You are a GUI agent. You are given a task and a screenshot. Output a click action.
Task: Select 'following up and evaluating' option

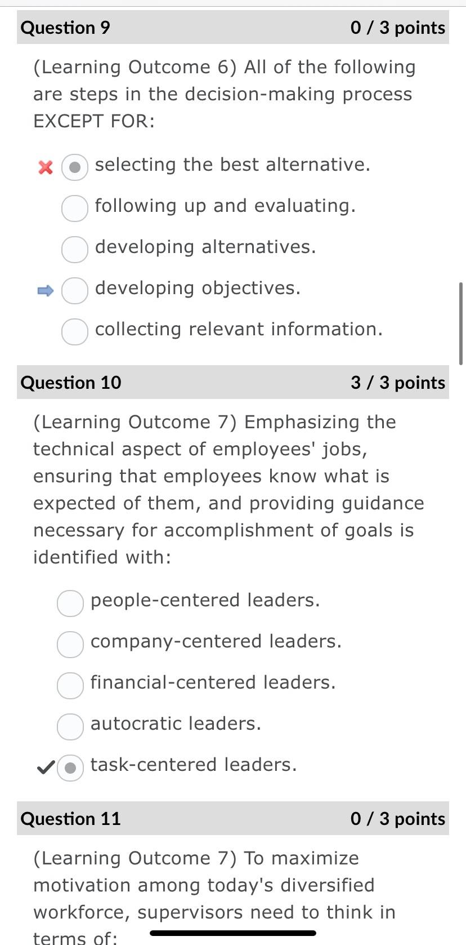click(75, 208)
